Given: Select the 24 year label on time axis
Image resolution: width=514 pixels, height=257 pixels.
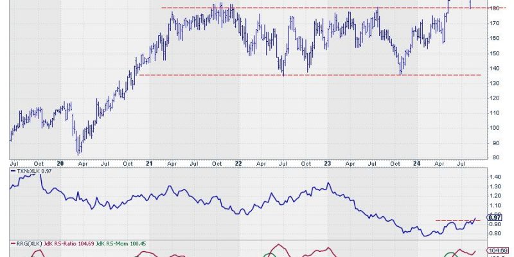Looking at the screenshot, I should point(416,163).
